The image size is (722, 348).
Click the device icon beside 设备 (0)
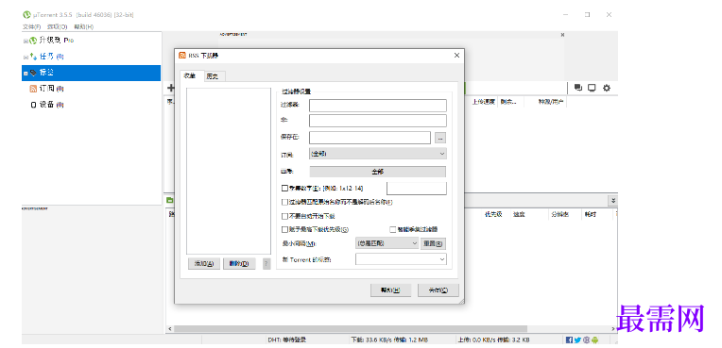click(x=33, y=105)
